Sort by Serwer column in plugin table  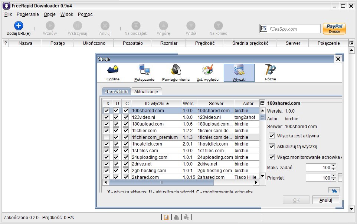(216, 103)
